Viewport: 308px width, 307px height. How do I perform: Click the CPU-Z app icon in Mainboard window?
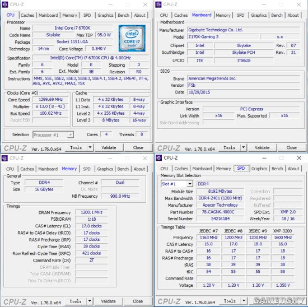pos(158,4)
